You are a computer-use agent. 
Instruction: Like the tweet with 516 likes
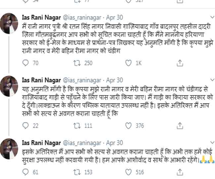[x=129, y=172]
